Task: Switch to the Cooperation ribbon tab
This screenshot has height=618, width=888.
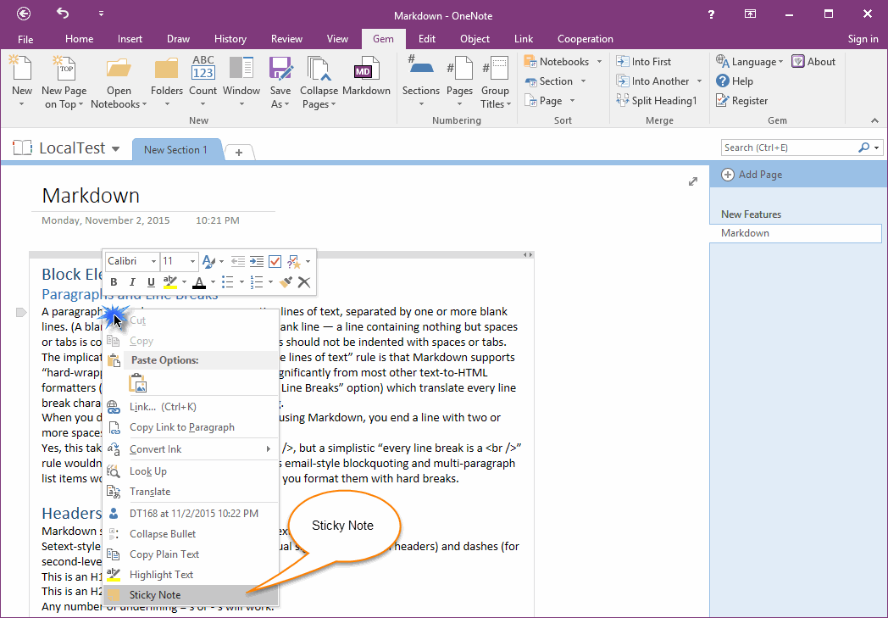Action: click(585, 39)
